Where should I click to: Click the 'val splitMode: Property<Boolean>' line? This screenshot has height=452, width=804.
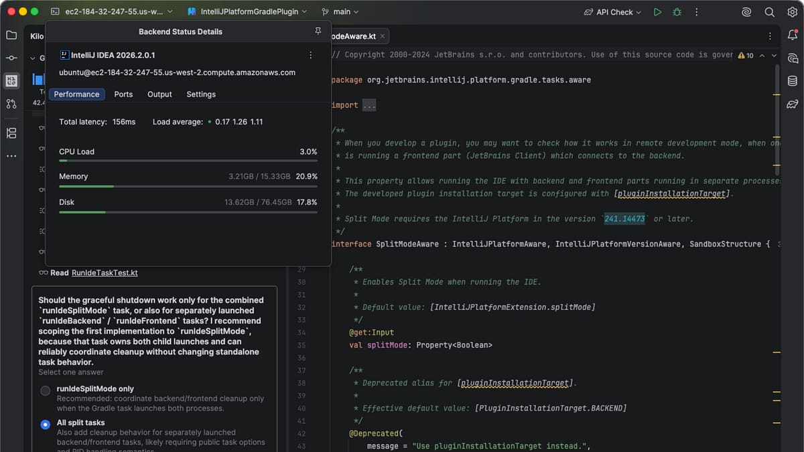pos(421,345)
